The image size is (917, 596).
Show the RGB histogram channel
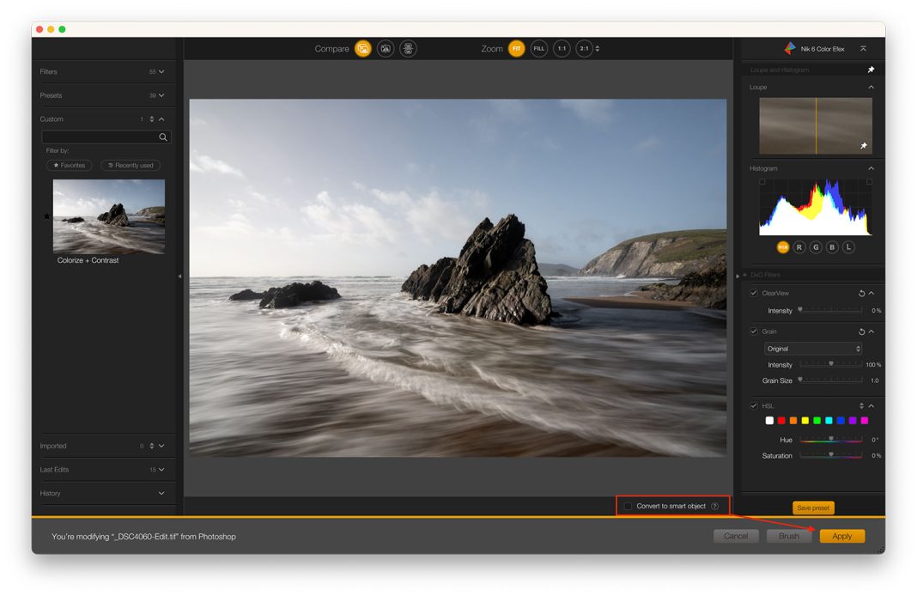click(x=782, y=247)
